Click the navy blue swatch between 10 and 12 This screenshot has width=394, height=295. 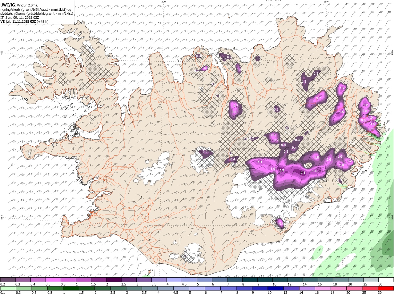[x=275, y=288]
